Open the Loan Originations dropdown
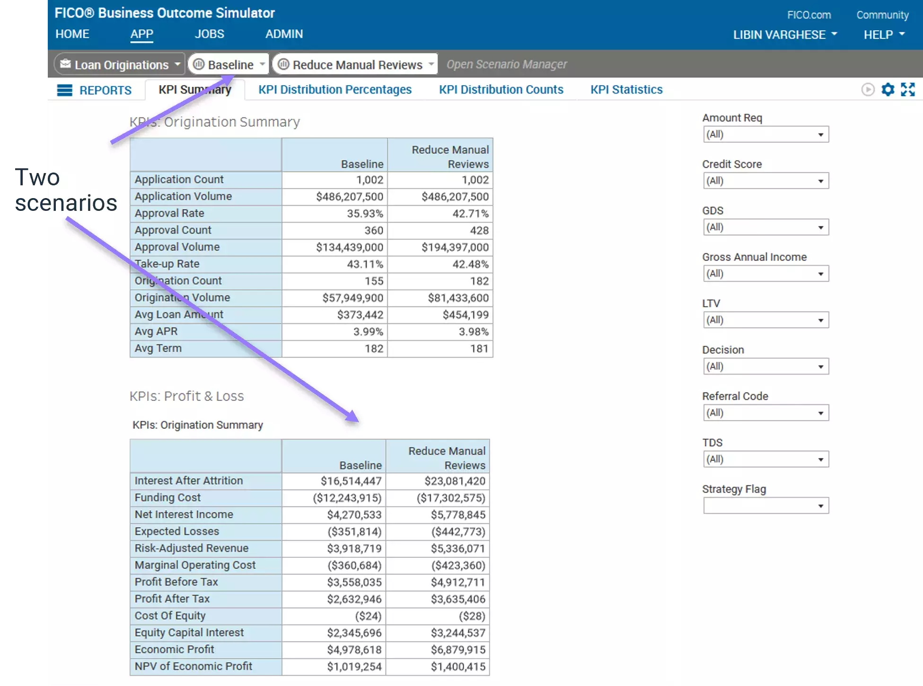 click(177, 64)
